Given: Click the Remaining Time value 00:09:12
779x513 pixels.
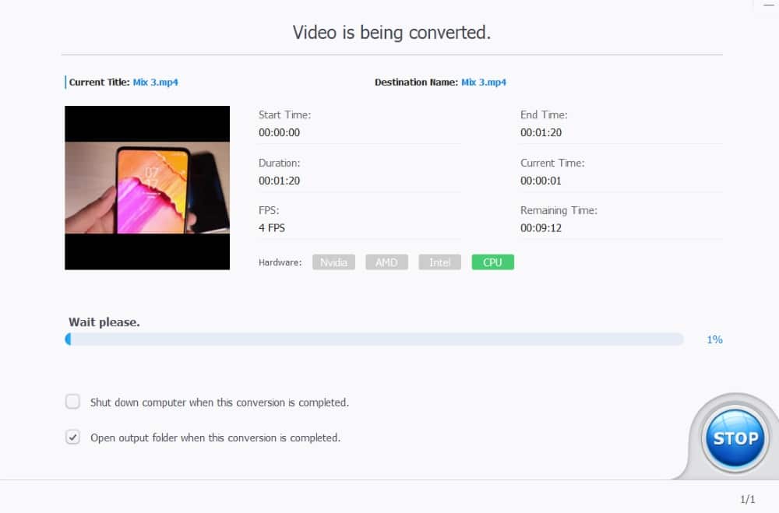Looking at the screenshot, I should [x=541, y=228].
